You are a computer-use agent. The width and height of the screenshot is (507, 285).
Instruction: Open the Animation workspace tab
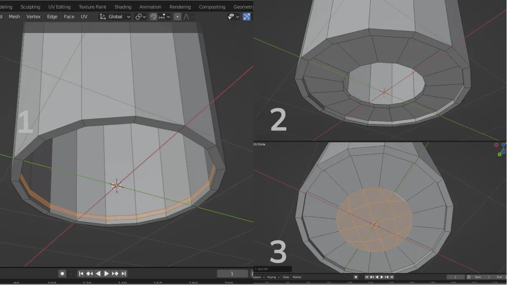150,7
